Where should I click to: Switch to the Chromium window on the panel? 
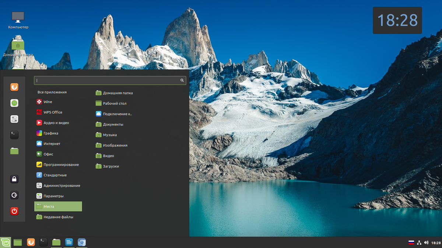[82, 242]
